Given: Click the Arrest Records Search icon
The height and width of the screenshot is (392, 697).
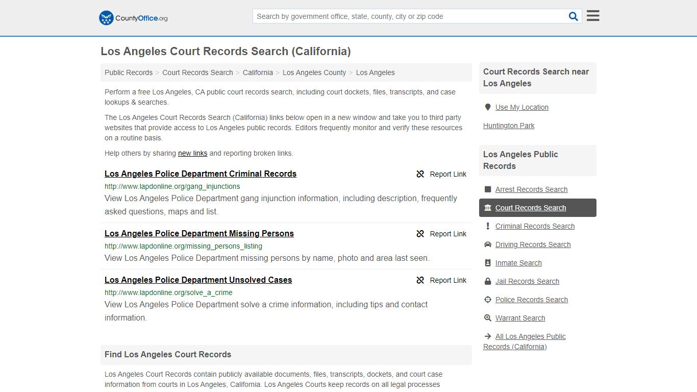Looking at the screenshot, I should pos(487,189).
